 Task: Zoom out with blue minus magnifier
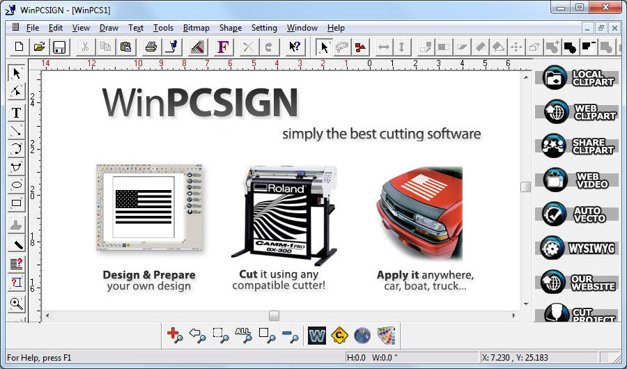pyautogui.click(x=290, y=335)
